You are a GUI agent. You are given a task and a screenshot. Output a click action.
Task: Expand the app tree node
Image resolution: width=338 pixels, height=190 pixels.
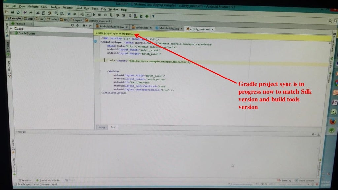[x=11, y=28]
